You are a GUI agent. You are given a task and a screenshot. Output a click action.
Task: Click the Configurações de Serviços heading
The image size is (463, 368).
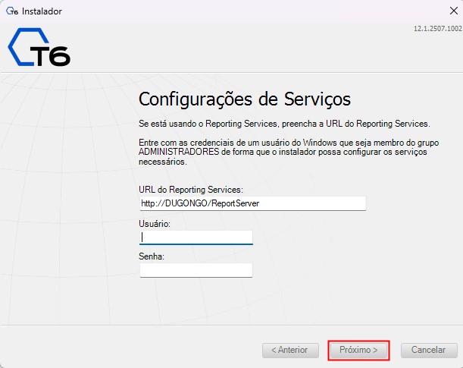click(245, 99)
